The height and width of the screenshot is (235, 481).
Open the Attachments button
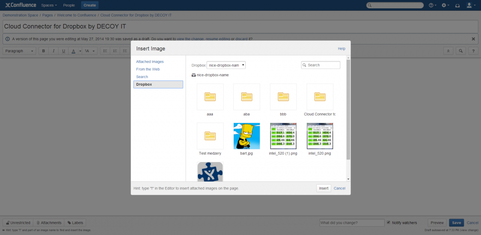49,223
